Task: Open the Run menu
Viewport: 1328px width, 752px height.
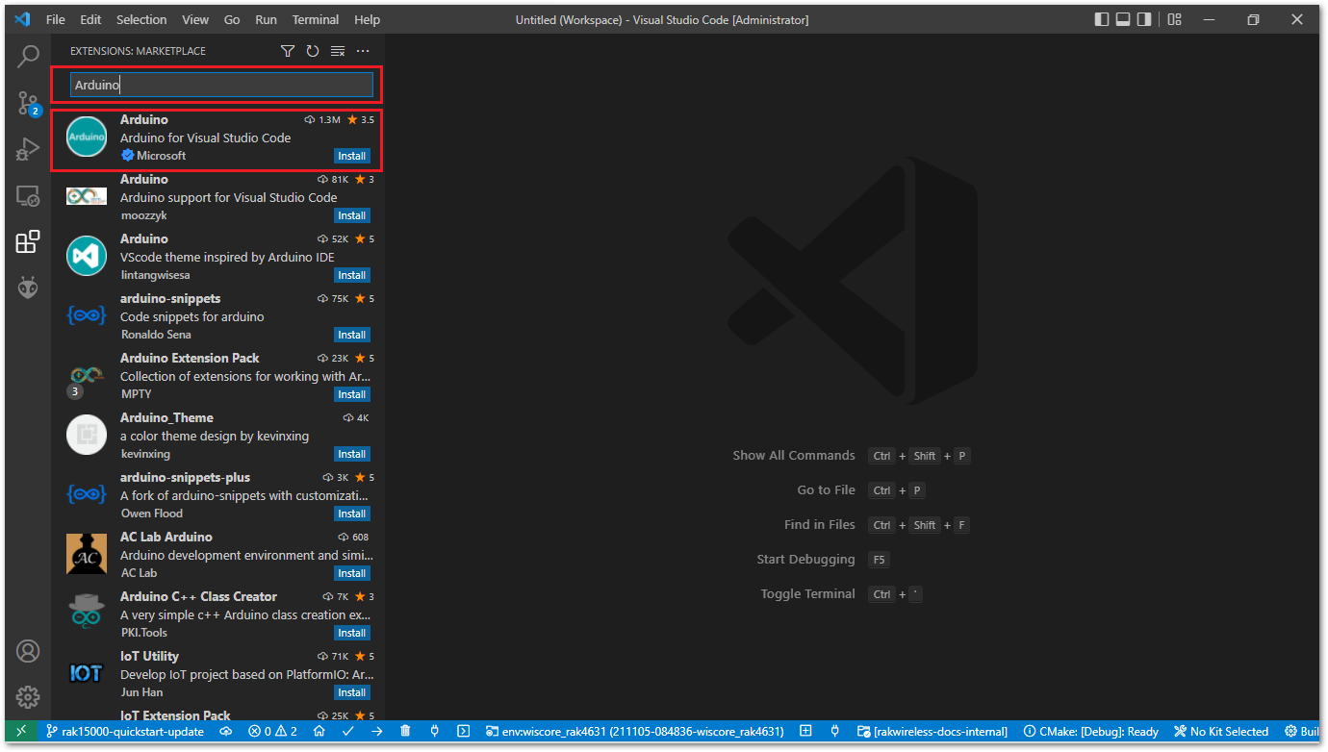Action: [267, 19]
